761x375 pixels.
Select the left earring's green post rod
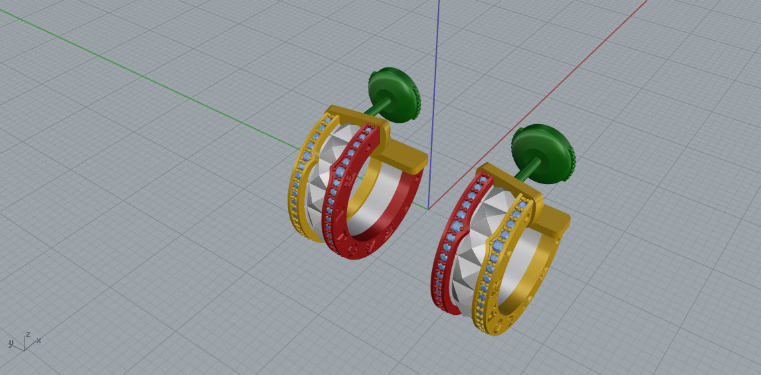point(378,108)
